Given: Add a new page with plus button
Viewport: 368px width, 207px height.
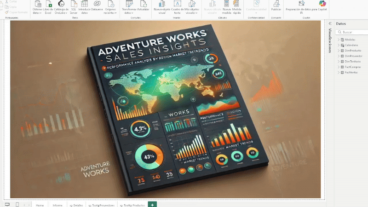Looking at the screenshot, I should (x=153, y=204).
